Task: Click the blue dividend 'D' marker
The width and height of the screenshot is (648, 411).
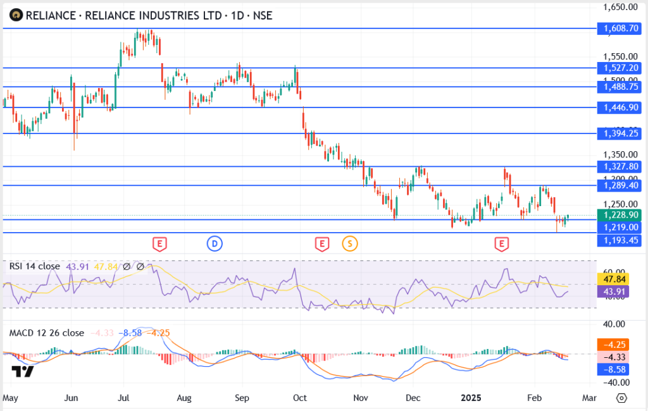Action: pos(215,243)
